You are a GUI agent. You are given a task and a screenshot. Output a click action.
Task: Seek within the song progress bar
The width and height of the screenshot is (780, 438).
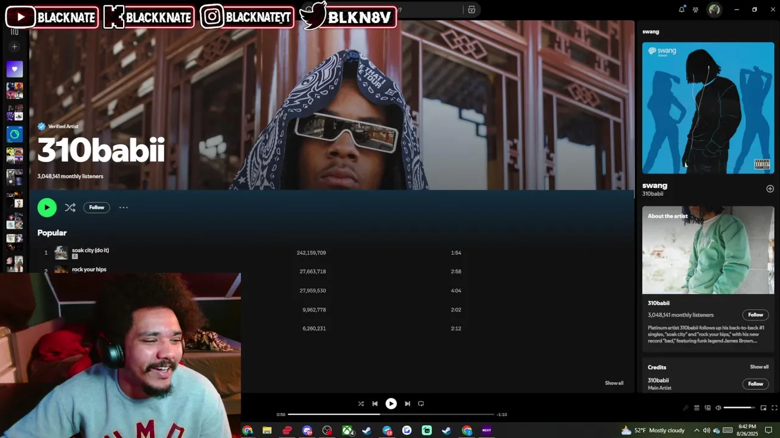click(x=391, y=414)
